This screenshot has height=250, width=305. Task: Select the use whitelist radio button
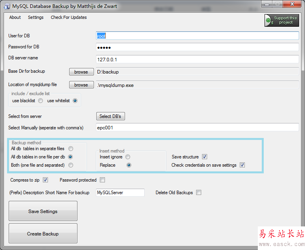point(75,101)
